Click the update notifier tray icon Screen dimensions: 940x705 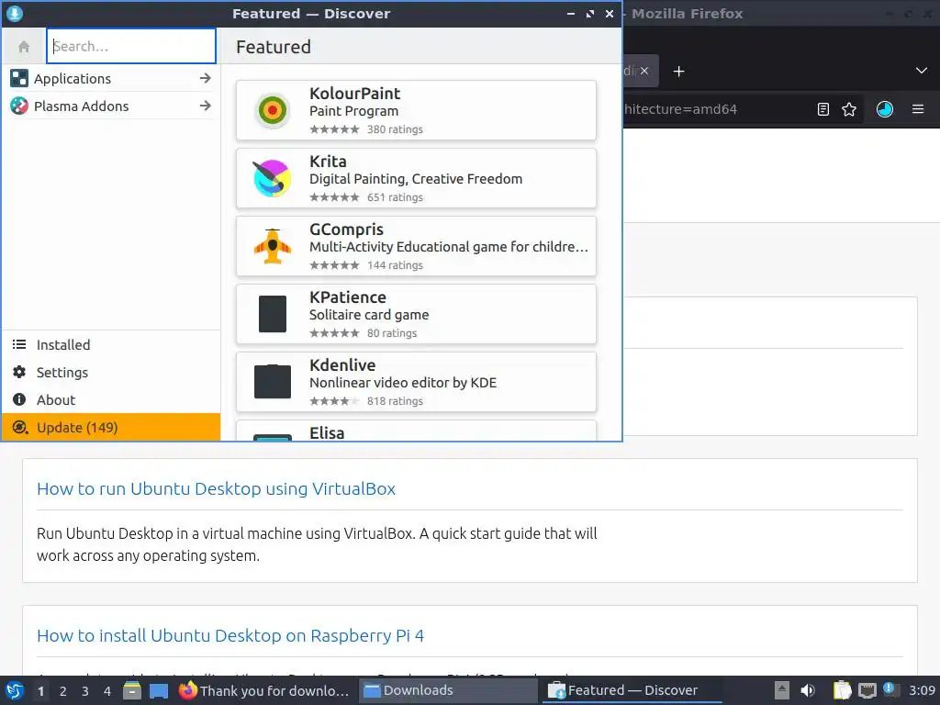click(890, 689)
